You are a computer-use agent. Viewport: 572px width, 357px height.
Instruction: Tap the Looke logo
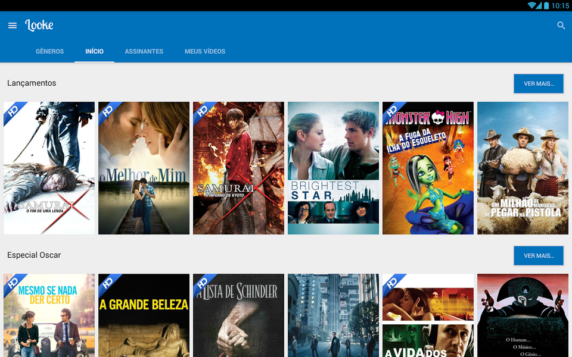pos(39,25)
